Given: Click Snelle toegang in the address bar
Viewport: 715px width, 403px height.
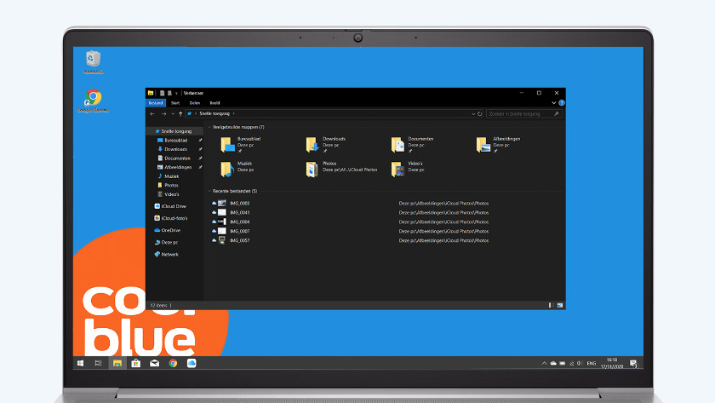Looking at the screenshot, I should click(214, 113).
